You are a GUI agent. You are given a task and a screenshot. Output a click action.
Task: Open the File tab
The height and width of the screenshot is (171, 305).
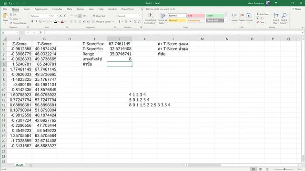[x=5, y=9]
